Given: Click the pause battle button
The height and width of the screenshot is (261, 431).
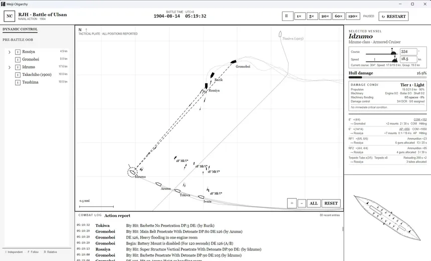Looking at the screenshot, I should [x=287, y=16].
